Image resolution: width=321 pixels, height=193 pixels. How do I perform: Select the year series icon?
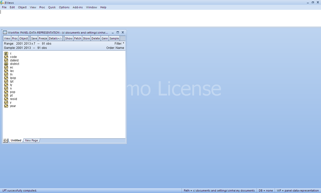[6, 106]
